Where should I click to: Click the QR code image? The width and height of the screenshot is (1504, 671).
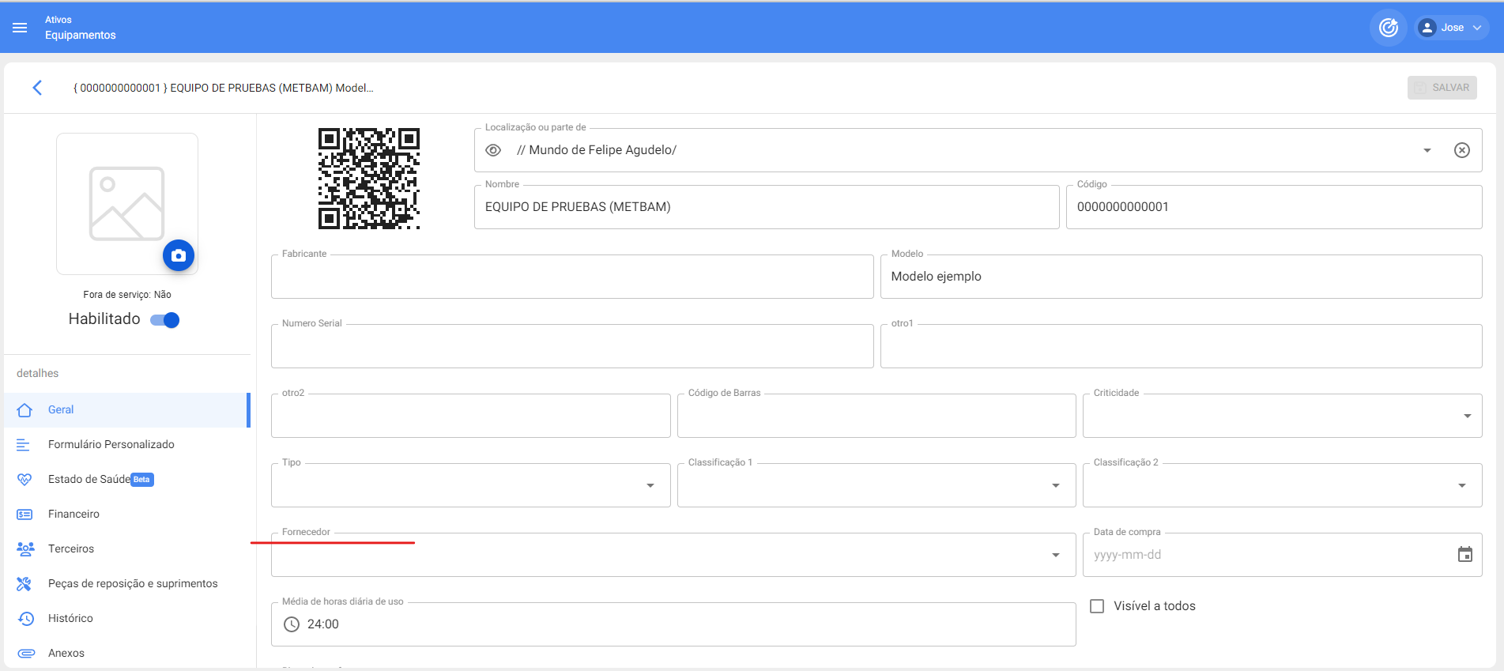[368, 179]
